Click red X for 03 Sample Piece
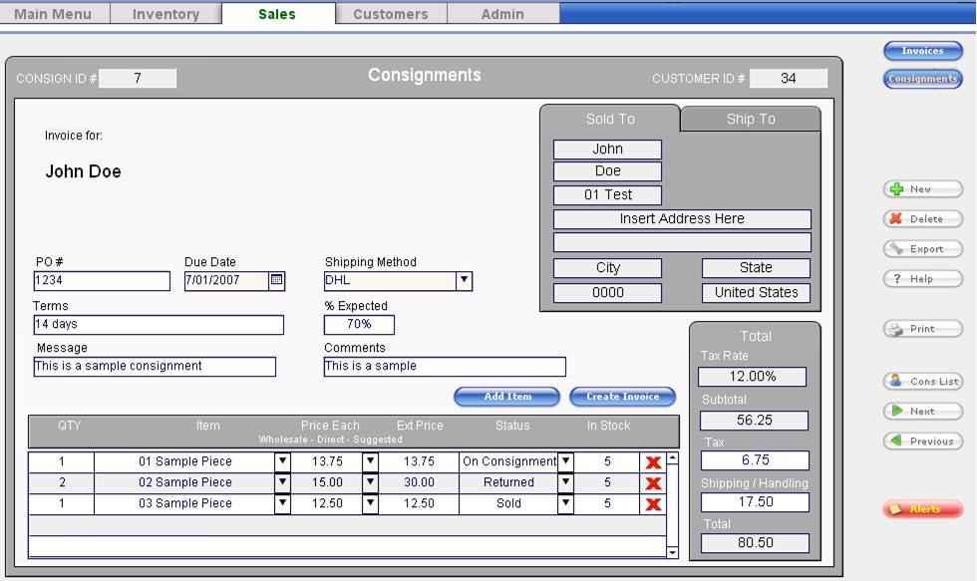 pos(653,504)
